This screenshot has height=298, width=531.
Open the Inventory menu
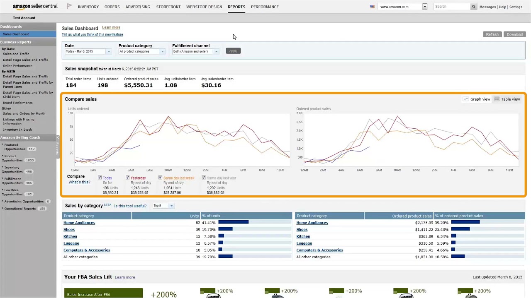[x=88, y=7]
